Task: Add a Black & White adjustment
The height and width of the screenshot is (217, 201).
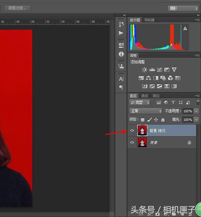Action: [156, 78]
